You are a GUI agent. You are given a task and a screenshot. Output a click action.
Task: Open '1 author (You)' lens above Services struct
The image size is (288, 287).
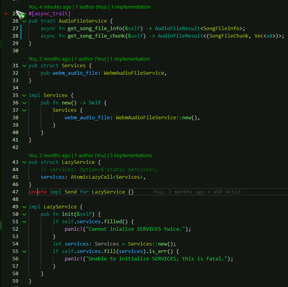(90, 59)
